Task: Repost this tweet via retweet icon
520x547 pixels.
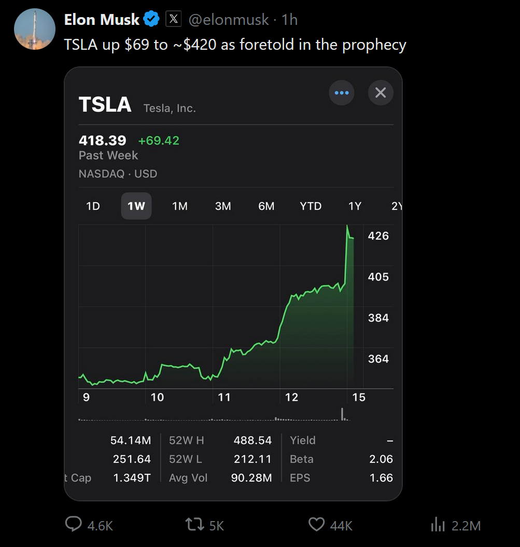Action: pyautogui.click(x=194, y=525)
